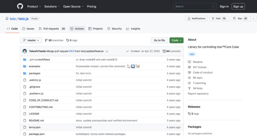This screenshot has height=137, width=257.
Task: Expand the star lists dropdown arrow
Action: 253,19
